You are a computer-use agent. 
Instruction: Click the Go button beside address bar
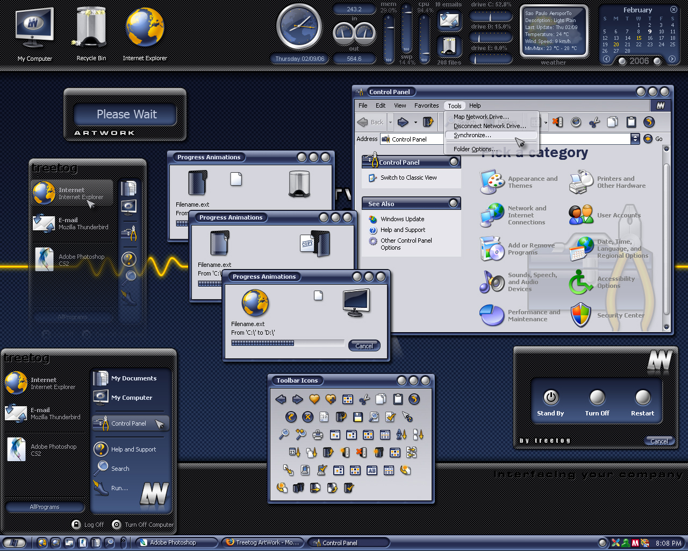653,139
